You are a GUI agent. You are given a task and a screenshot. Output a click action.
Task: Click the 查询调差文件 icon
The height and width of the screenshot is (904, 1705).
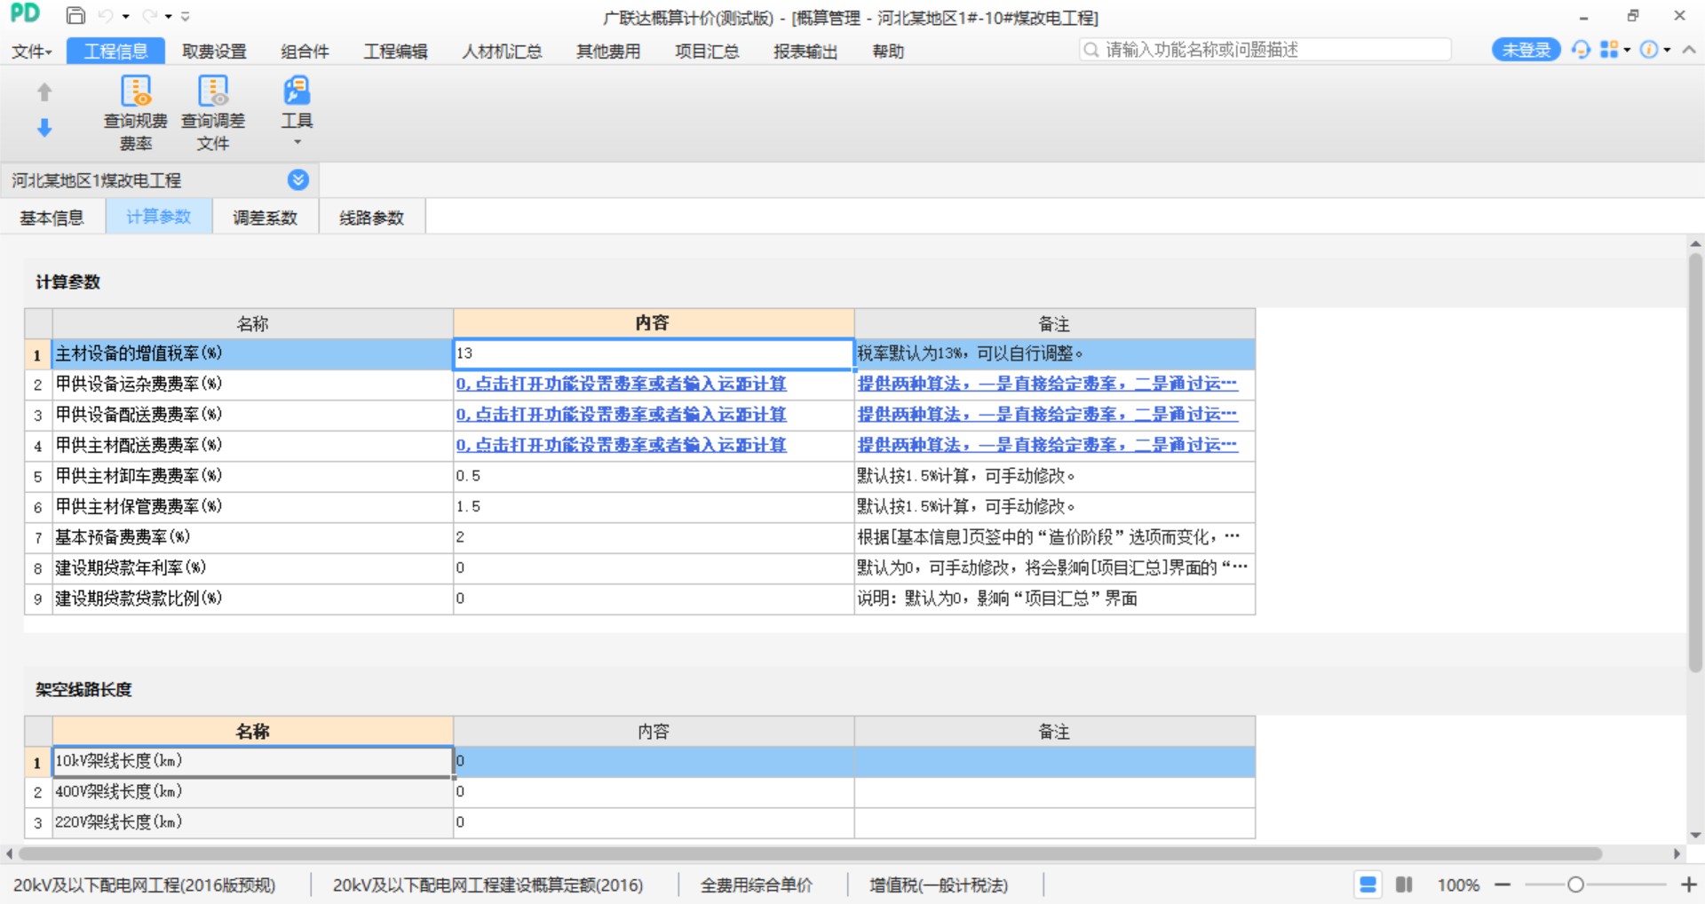[213, 92]
